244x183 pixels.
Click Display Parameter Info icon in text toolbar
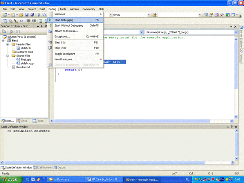(x=11, y=21)
